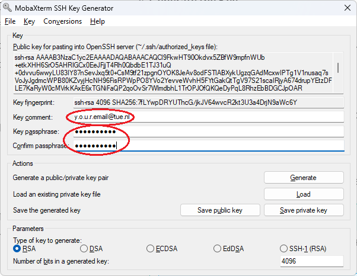Click the Generate button
Viewport: 357px width, 276px height.
[304, 178]
